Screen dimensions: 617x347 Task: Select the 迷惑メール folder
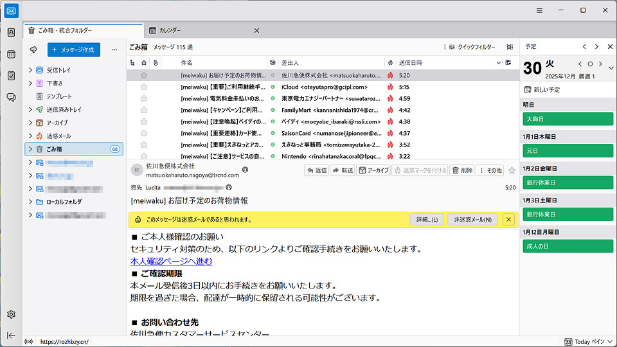pos(58,136)
